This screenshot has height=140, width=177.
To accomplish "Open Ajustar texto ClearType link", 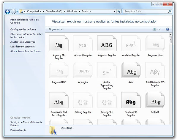I will [23, 42].
